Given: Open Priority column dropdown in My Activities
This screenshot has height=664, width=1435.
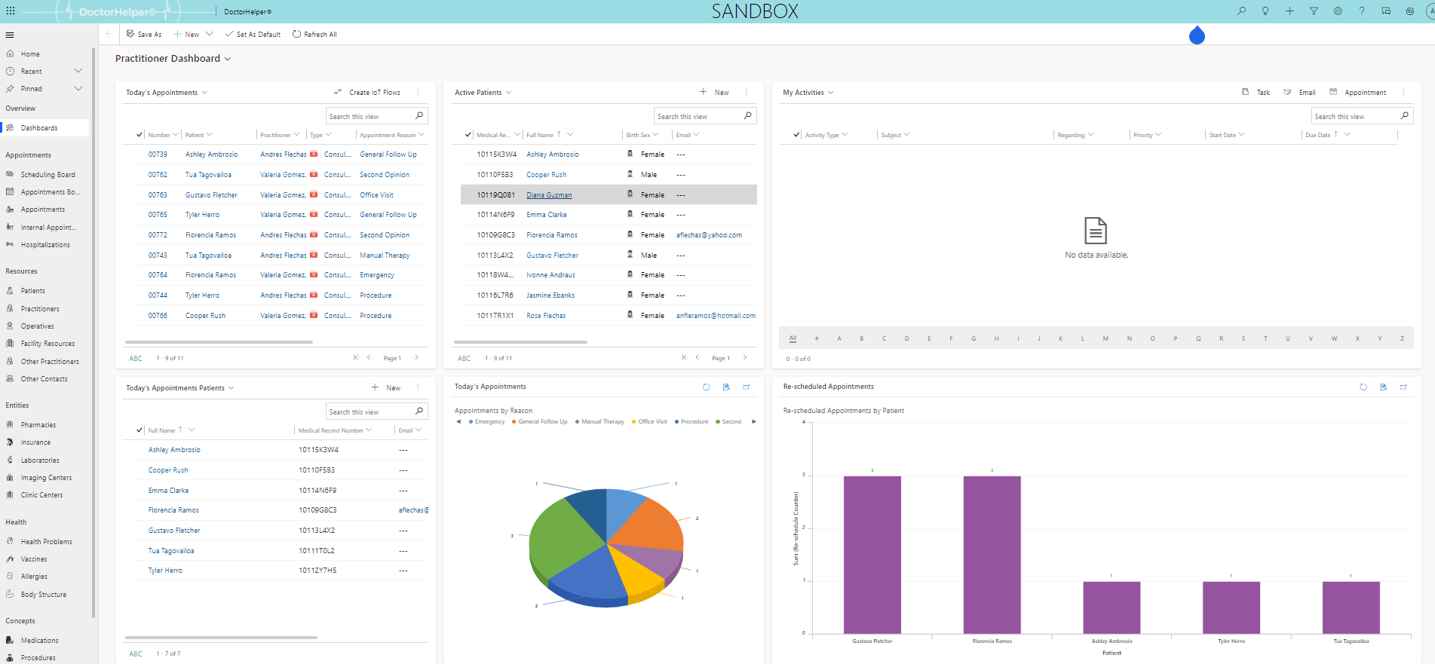Looking at the screenshot, I should 1158,135.
